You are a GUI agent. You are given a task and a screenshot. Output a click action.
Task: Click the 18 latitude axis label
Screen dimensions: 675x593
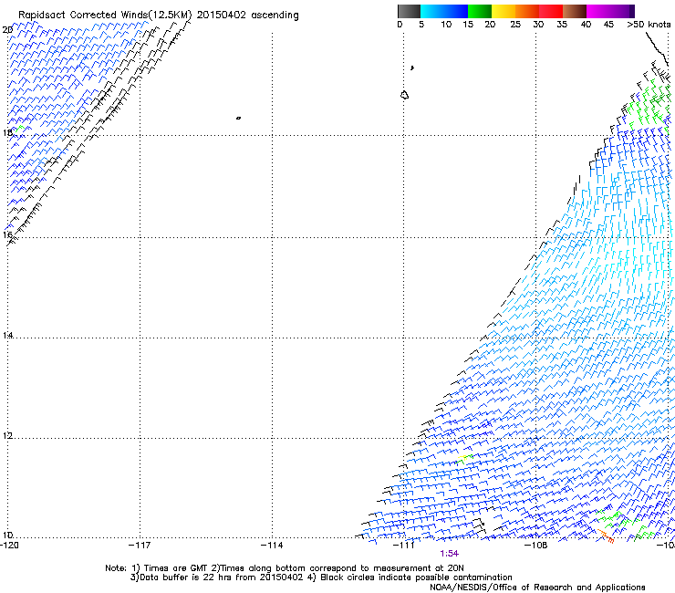click(7, 132)
